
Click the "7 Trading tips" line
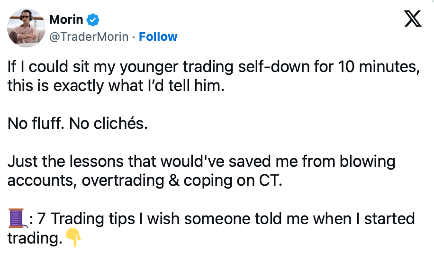pos(232,219)
